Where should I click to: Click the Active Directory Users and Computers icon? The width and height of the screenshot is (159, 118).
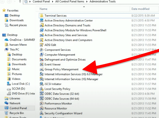pos(42,40)
